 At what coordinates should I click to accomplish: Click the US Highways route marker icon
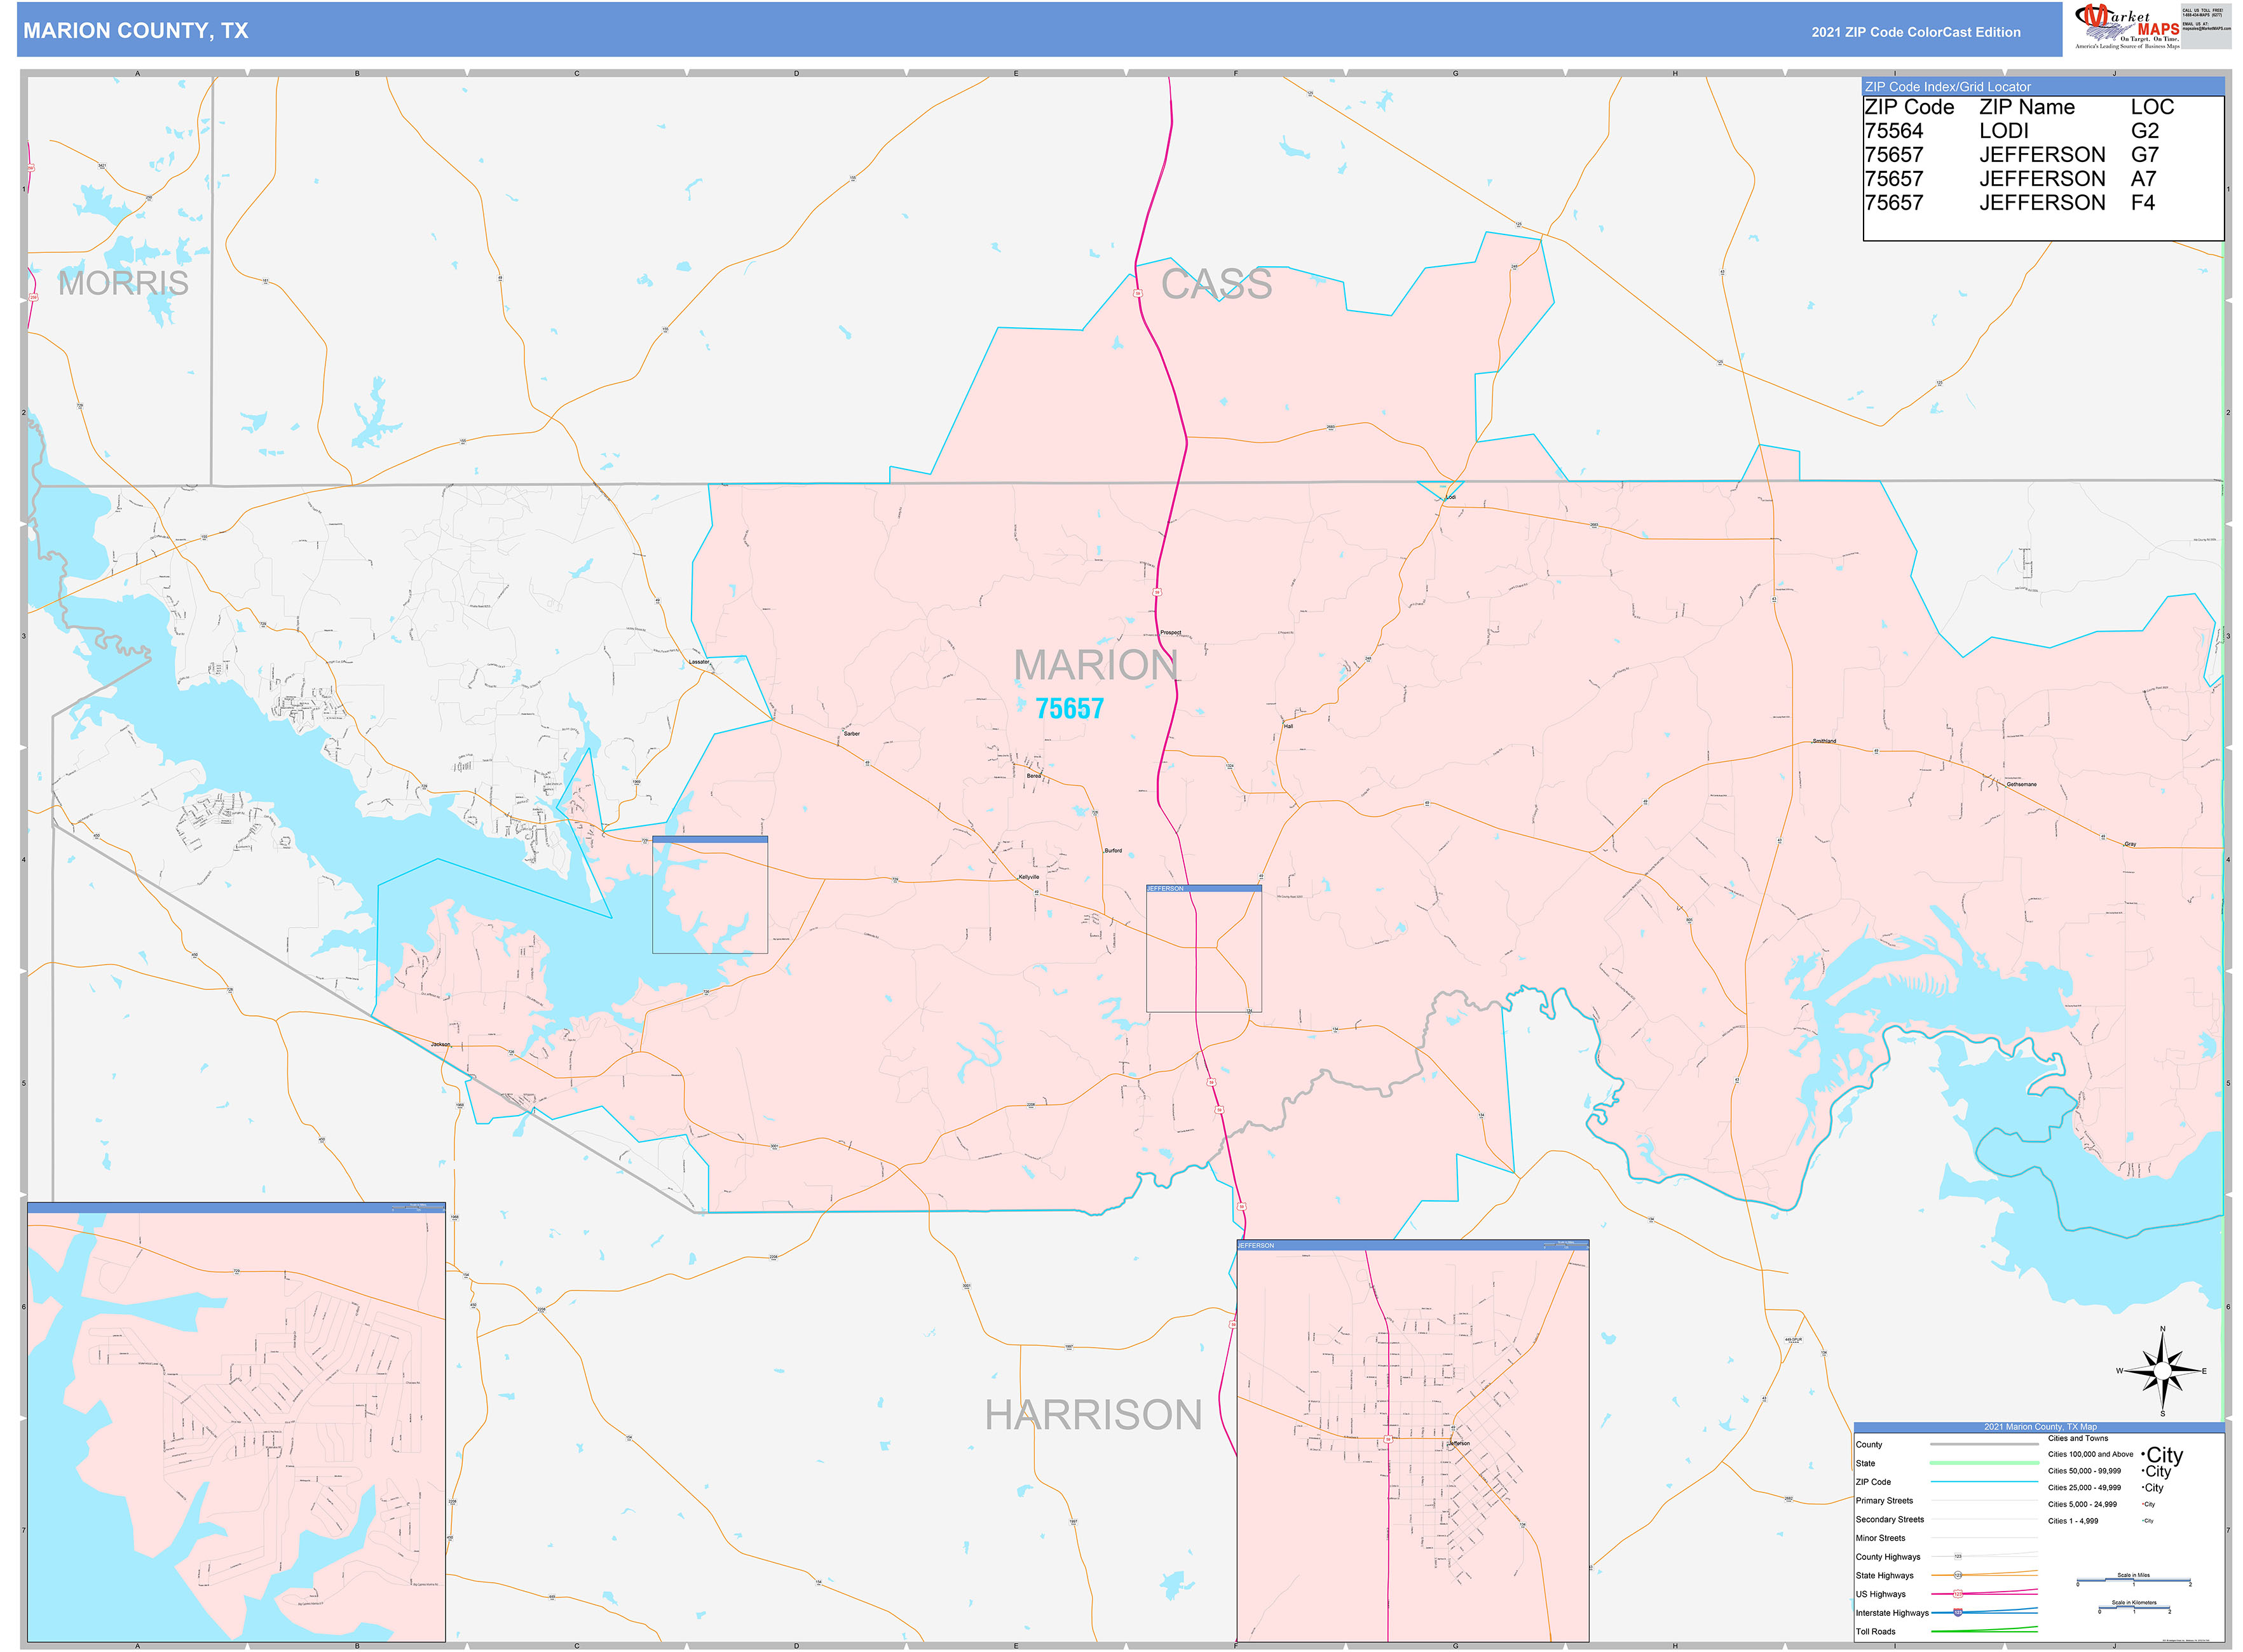pyautogui.click(x=1958, y=1594)
